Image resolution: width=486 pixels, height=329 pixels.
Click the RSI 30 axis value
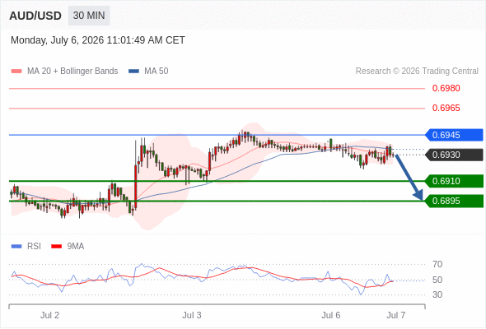coord(437,294)
